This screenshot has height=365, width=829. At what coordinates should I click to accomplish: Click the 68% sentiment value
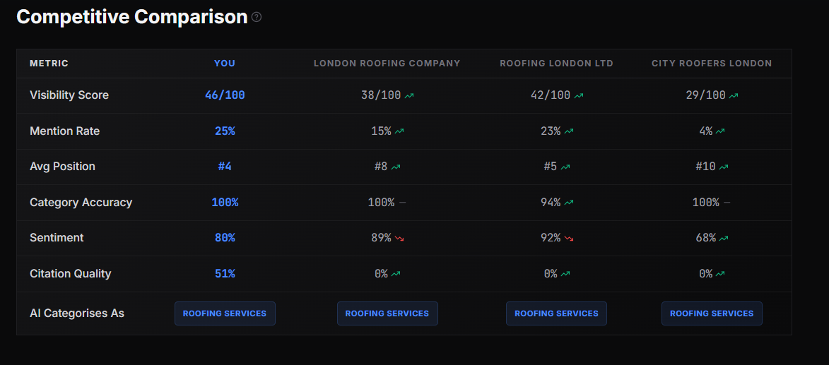[x=706, y=238]
